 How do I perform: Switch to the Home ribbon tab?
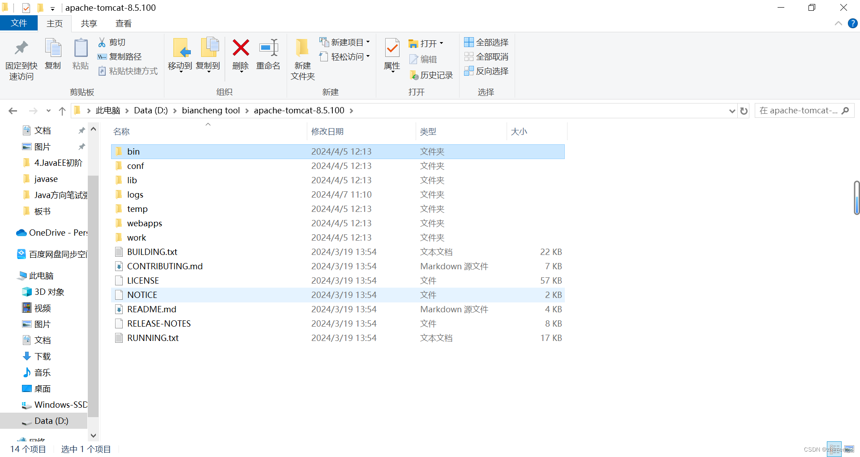[55, 24]
